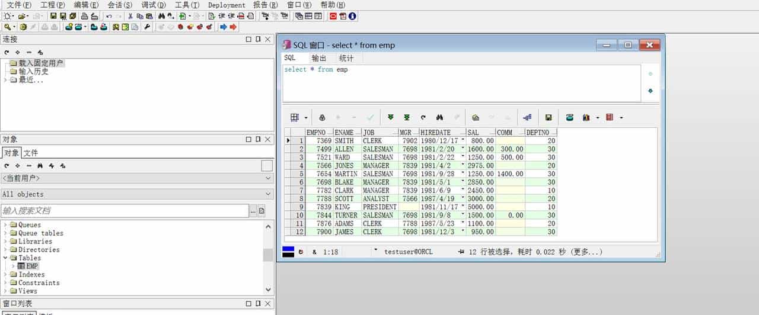
Task: Expand the EMP table node
Action: pos(13,266)
